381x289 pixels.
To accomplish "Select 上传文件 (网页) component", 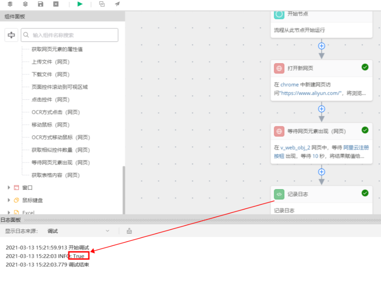I will (50, 62).
